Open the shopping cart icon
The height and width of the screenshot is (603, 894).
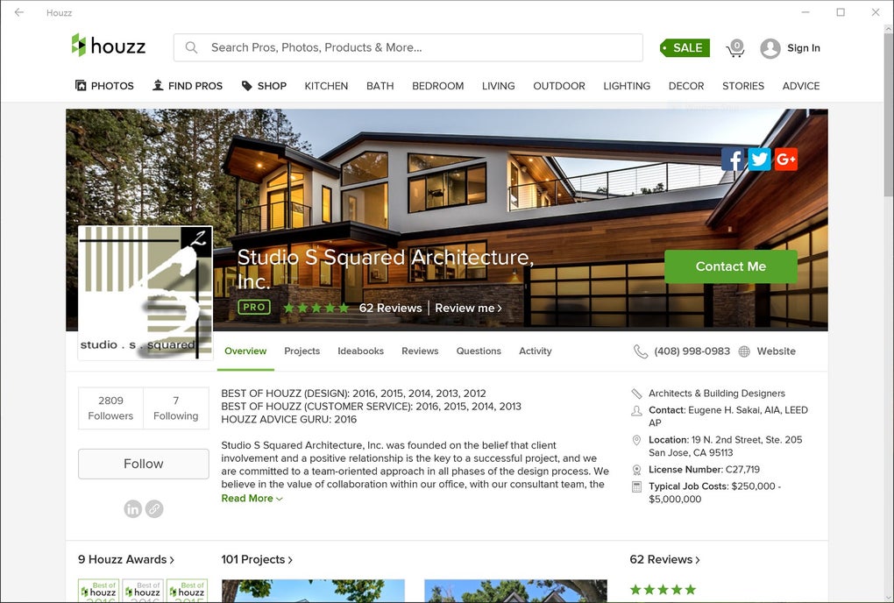click(735, 48)
